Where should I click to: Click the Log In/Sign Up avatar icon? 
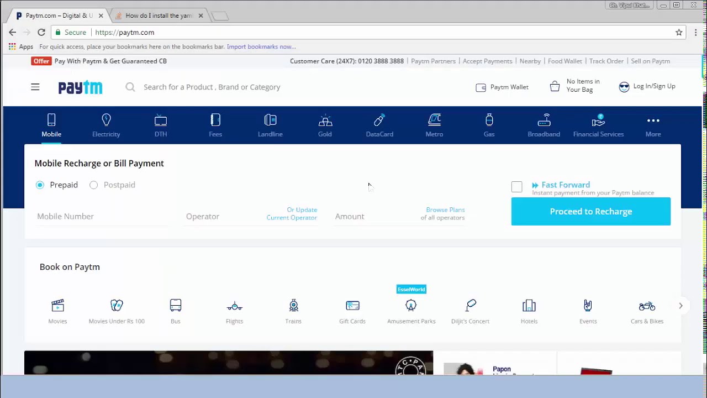[624, 87]
